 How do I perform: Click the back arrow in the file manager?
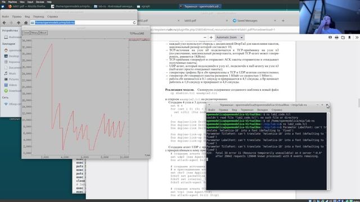click(4, 22)
